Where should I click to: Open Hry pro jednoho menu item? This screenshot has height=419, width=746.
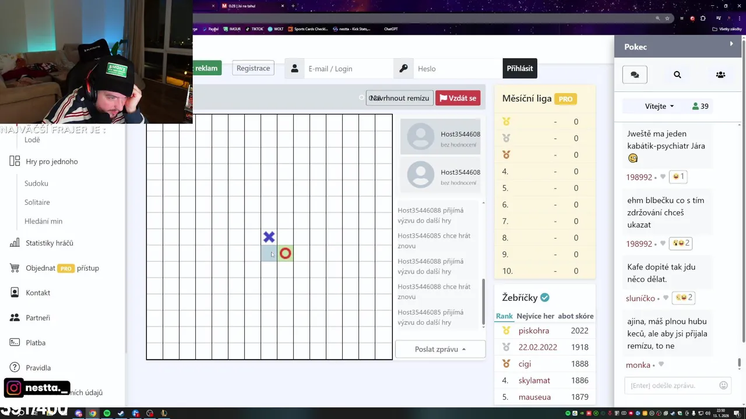tap(52, 161)
